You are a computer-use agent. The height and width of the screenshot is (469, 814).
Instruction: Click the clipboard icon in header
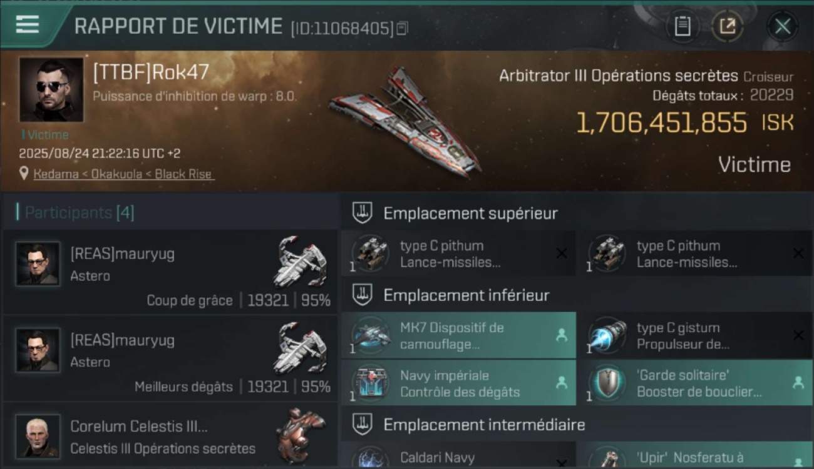click(682, 26)
